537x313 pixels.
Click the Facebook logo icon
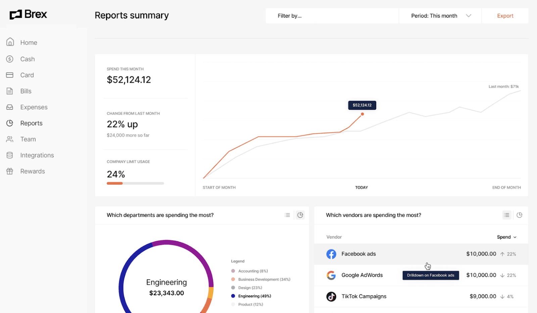tap(331, 254)
